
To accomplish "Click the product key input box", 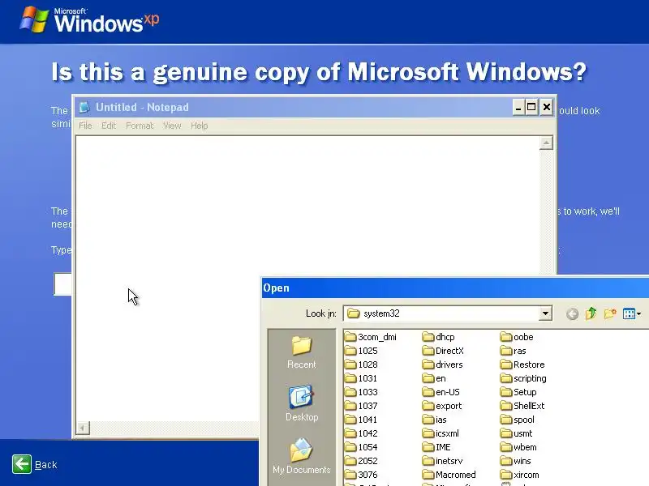I will [x=62, y=284].
